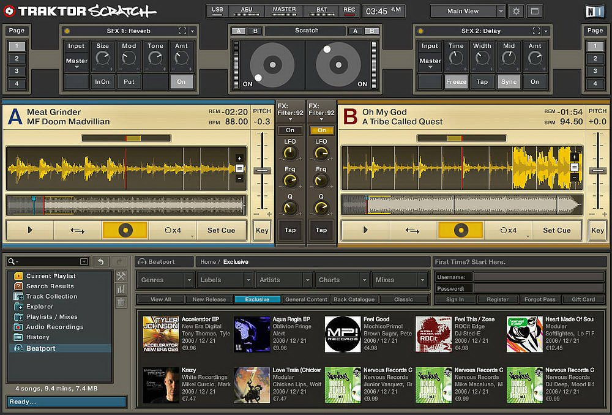Click the trash icon beside the browser tree
Screen dimensions: 612x415
[x=121, y=302]
